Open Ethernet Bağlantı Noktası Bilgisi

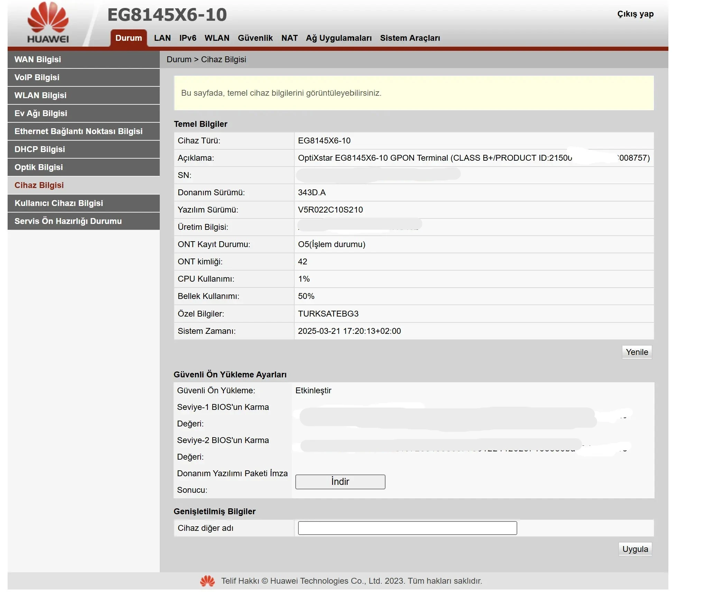pyautogui.click(x=84, y=131)
